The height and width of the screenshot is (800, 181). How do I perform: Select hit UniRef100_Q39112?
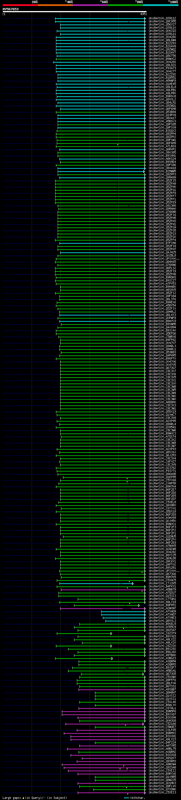pyautogui.click(x=162, y=18)
